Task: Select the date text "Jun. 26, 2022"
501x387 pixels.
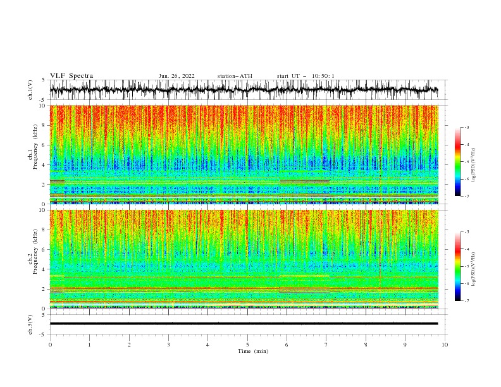Action: tap(176, 76)
